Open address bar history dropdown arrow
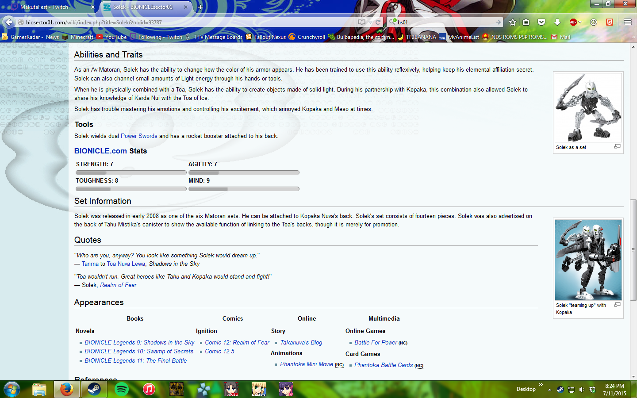 [370, 22]
